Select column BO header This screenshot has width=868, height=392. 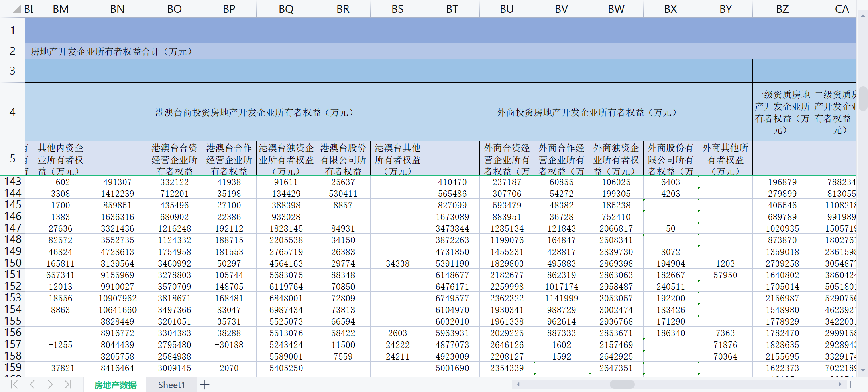(x=175, y=9)
